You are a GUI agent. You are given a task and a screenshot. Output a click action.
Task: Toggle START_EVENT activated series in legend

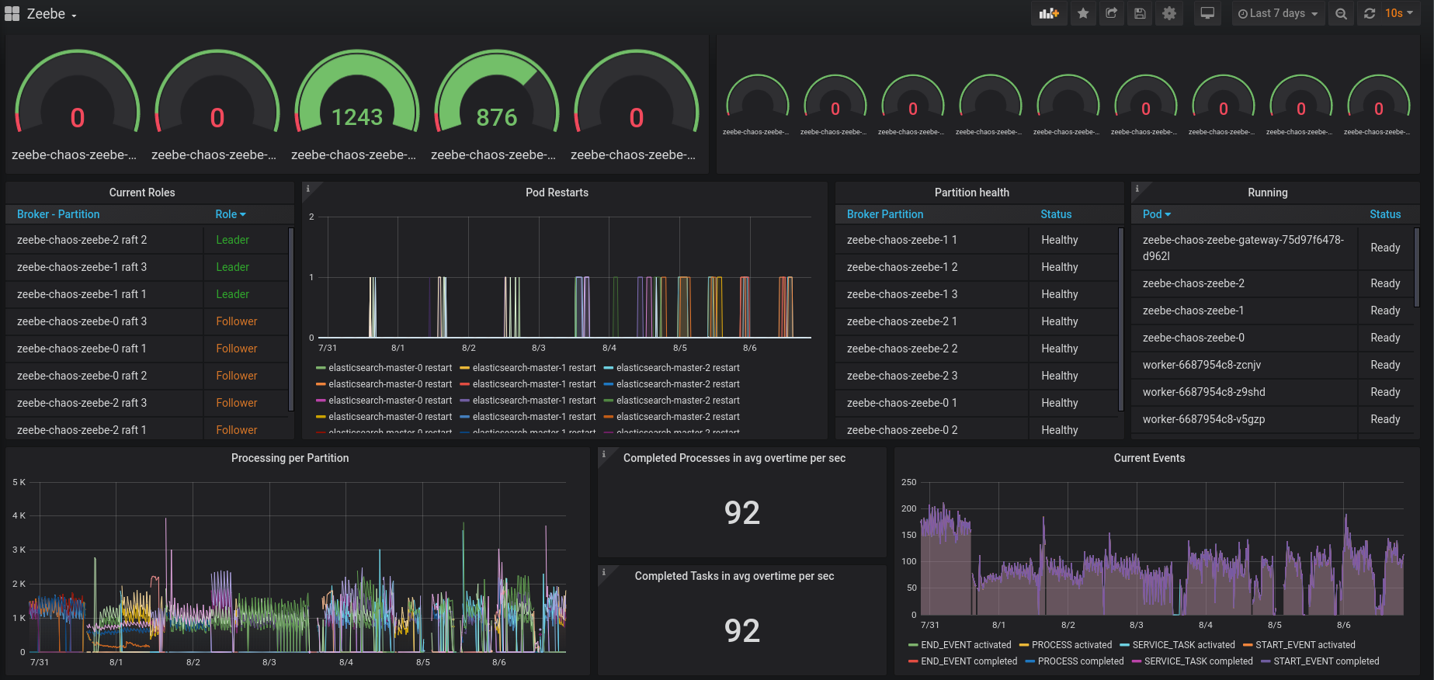1305,645
